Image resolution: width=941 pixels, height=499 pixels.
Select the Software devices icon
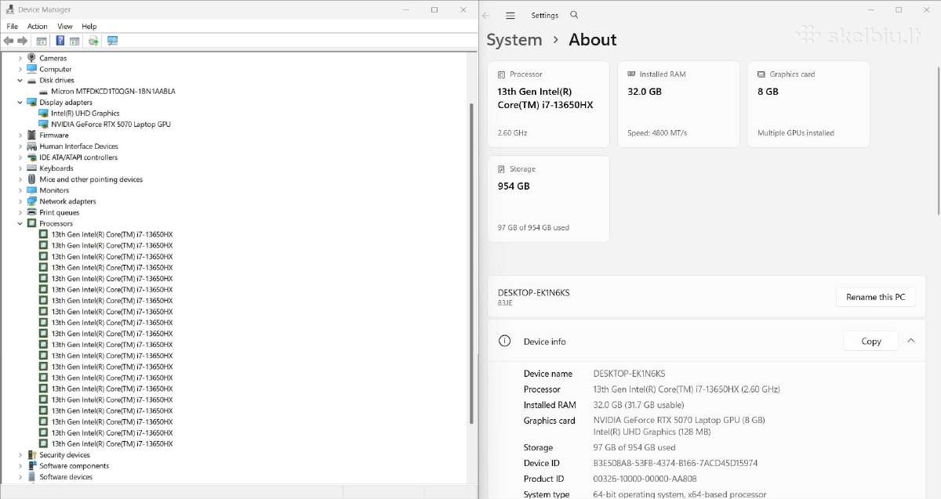pyautogui.click(x=32, y=477)
